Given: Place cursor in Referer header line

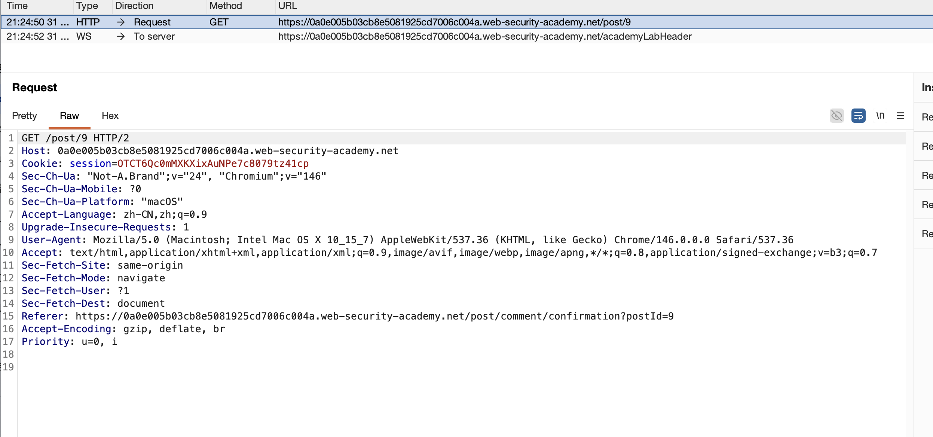Looking at the screenshot, I should pyautogui.click(x=374, y=316).
